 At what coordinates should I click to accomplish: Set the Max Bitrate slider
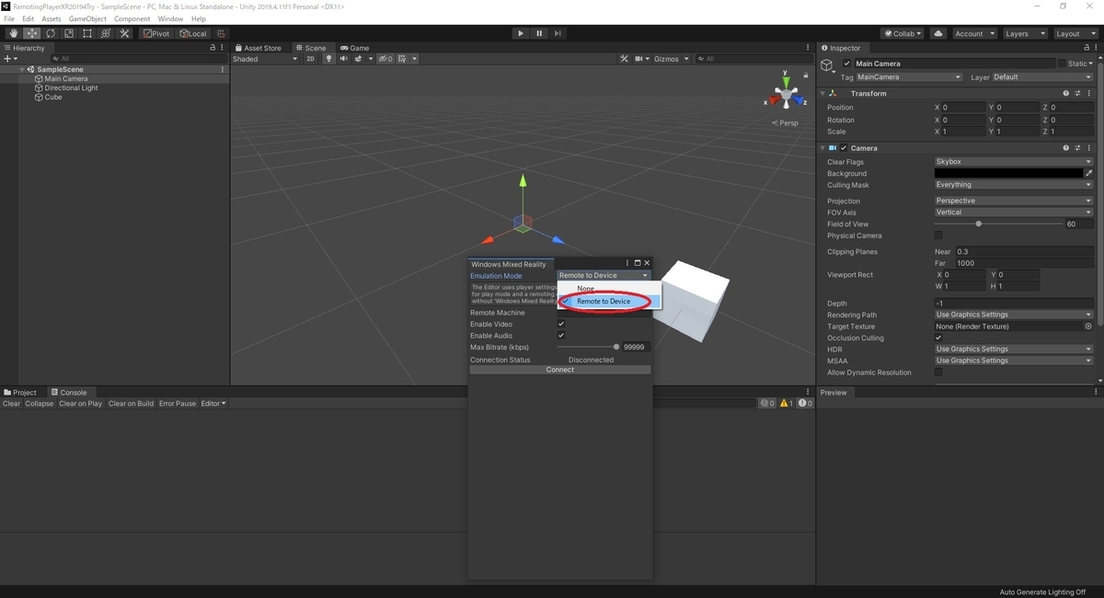pos(589,347)
